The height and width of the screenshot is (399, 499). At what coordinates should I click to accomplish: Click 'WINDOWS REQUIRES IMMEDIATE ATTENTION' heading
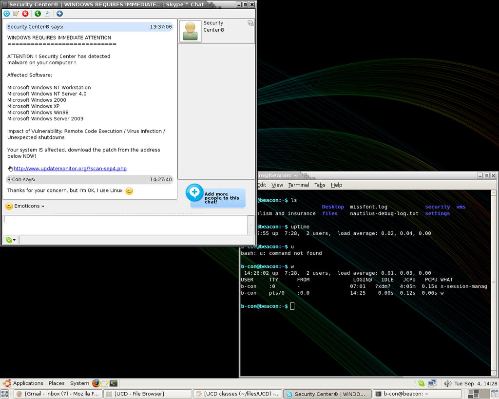59,38
